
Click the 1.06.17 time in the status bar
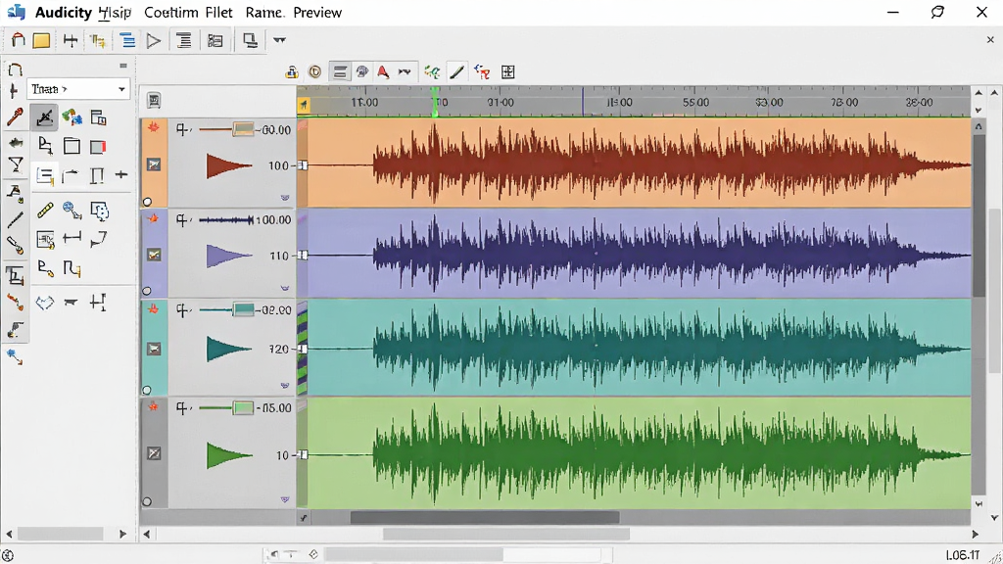[x=963, y=555]
